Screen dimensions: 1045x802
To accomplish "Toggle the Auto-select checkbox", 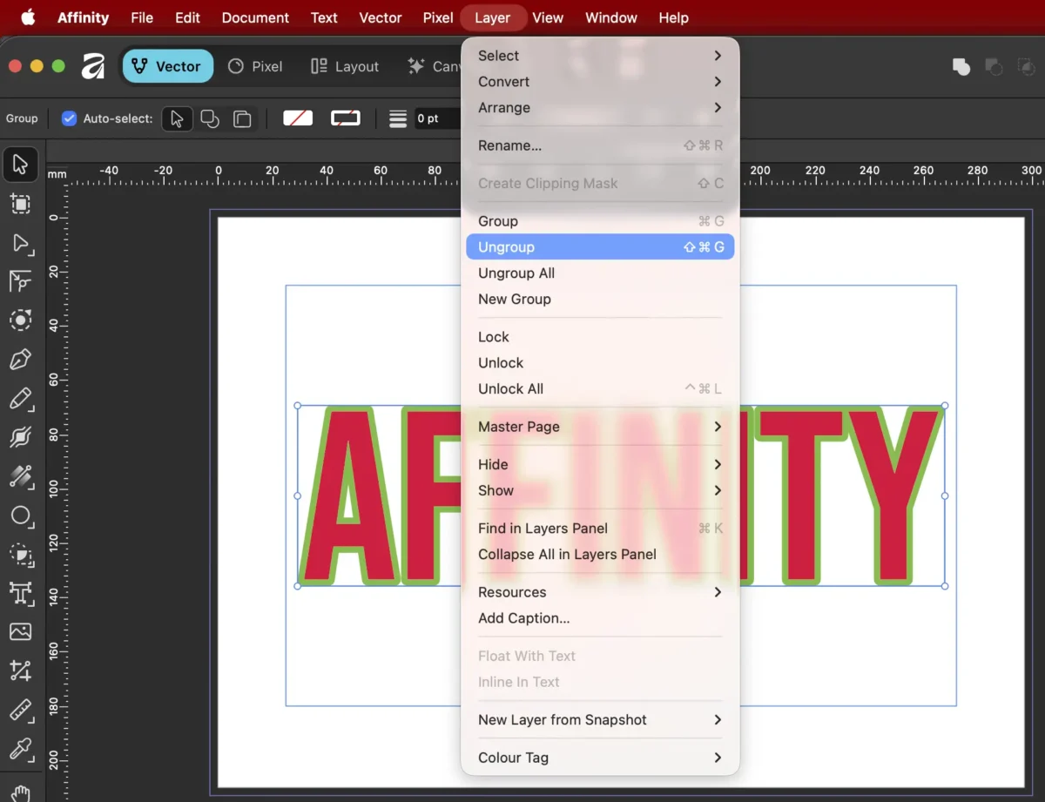I will 70,118.
